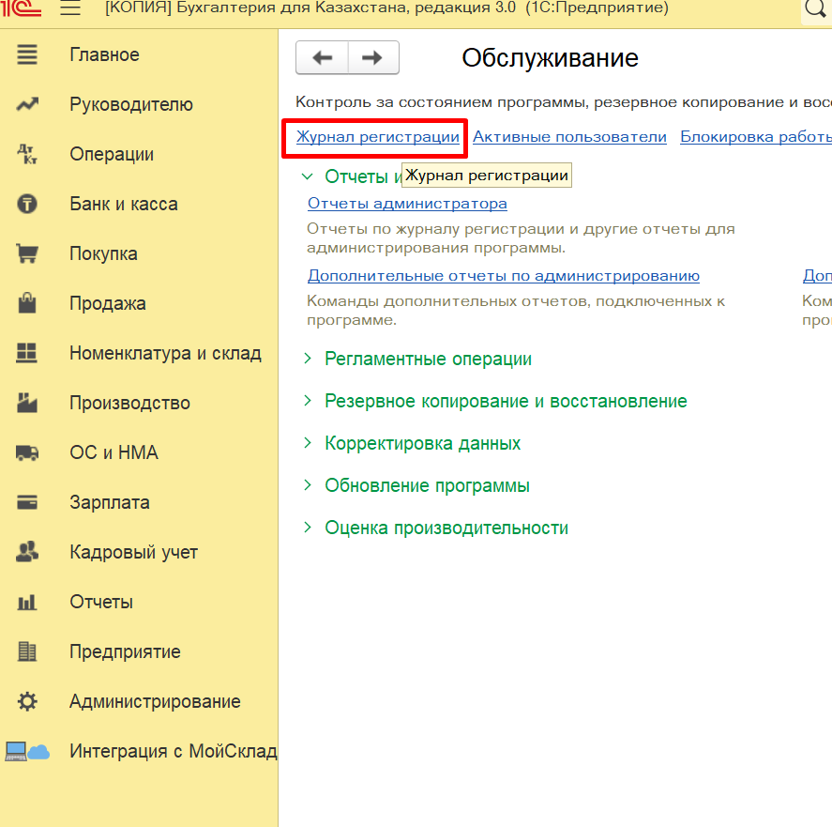Open the Производство section

130,403
